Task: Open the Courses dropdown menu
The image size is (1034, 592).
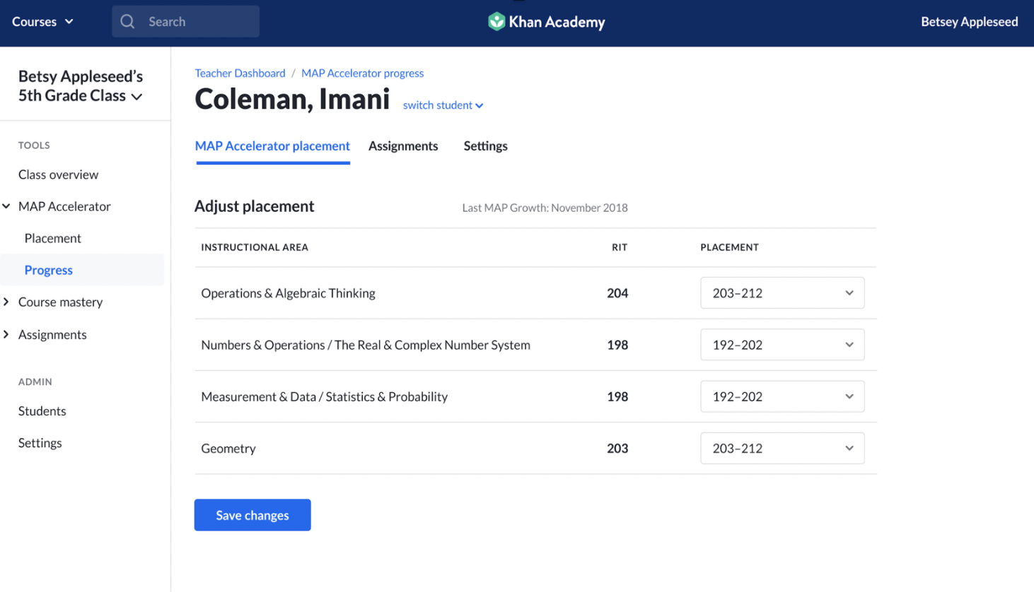Action: (42, 22)
